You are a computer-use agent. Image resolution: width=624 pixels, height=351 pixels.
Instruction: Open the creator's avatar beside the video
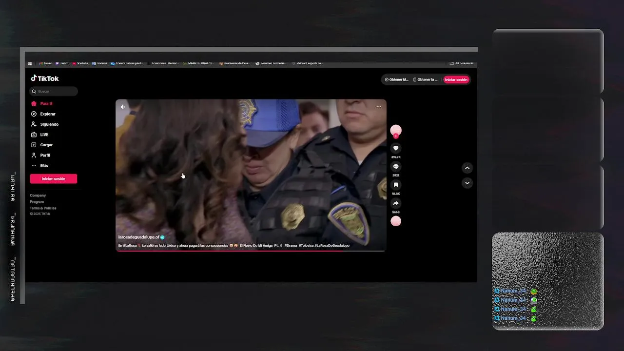click(x=396, y=130)
